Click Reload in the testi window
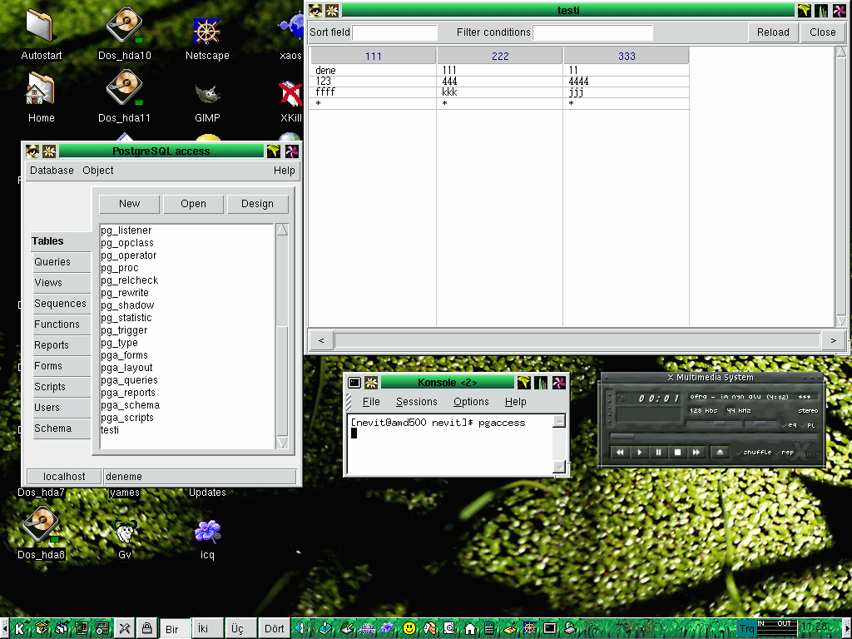Image resolution: width=852 pixels, height=639 pixels. [773, 32]
